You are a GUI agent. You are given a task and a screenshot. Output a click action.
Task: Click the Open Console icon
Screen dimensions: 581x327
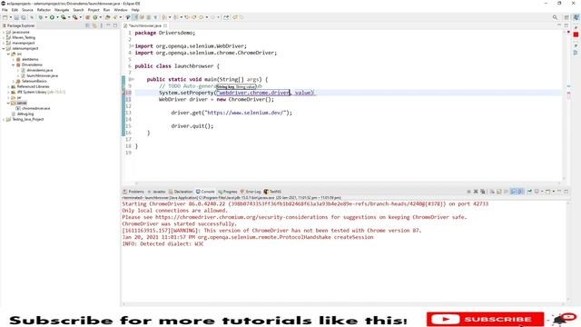[547, 192]
